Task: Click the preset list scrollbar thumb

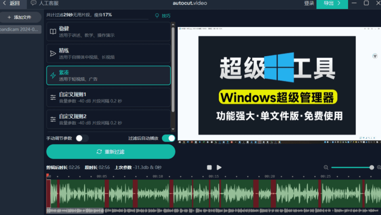Action: click(x=173, y=70)
